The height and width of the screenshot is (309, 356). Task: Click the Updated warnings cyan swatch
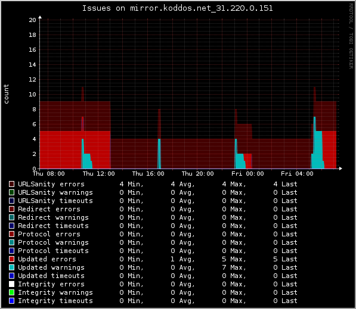coord(11,267)
